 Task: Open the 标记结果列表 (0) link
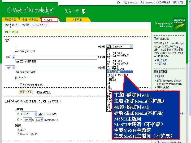40,25
